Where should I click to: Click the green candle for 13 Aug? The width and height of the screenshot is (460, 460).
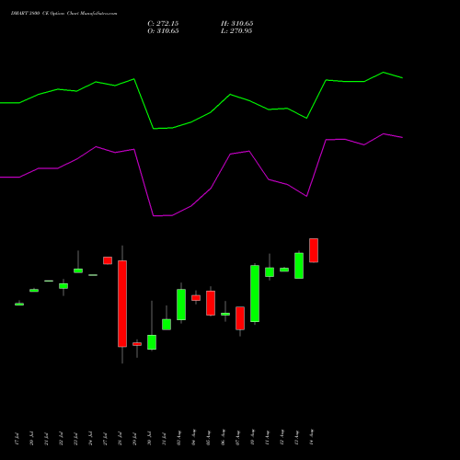pyautogui.click(x=299, y=266)
